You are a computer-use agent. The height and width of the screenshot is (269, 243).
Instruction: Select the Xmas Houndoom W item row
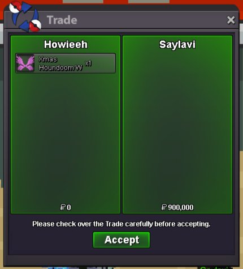pos(66,63)
